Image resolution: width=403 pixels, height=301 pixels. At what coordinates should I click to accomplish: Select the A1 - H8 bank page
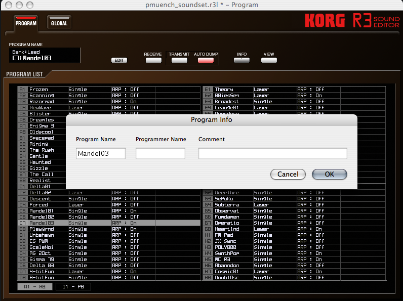coord(35,287)
